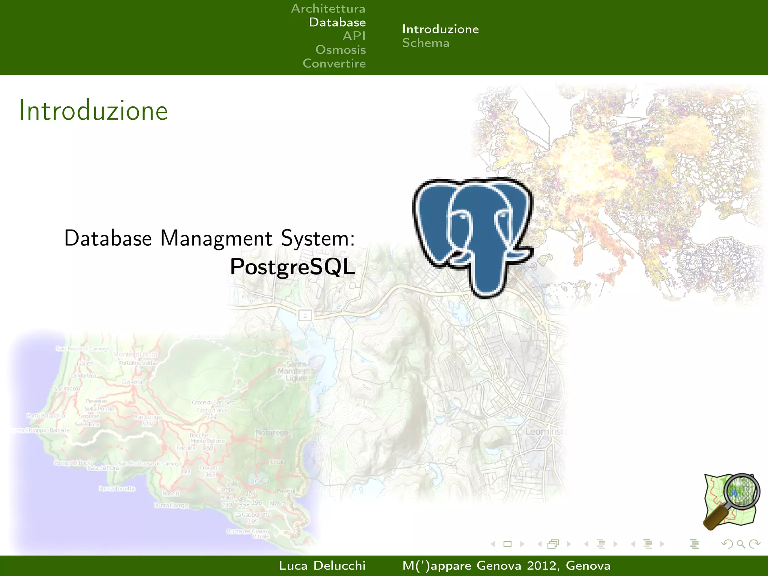Go to previous slide arrow
The image size is (768, 576).
pyautogui.click(x=493, y=544)
